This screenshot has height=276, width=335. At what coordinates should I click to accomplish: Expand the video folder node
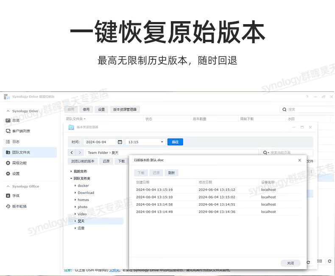[x=75, y=214]
